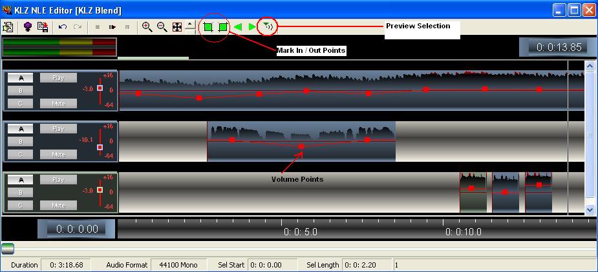Click volume point in third track's first clip

[471, 188]
